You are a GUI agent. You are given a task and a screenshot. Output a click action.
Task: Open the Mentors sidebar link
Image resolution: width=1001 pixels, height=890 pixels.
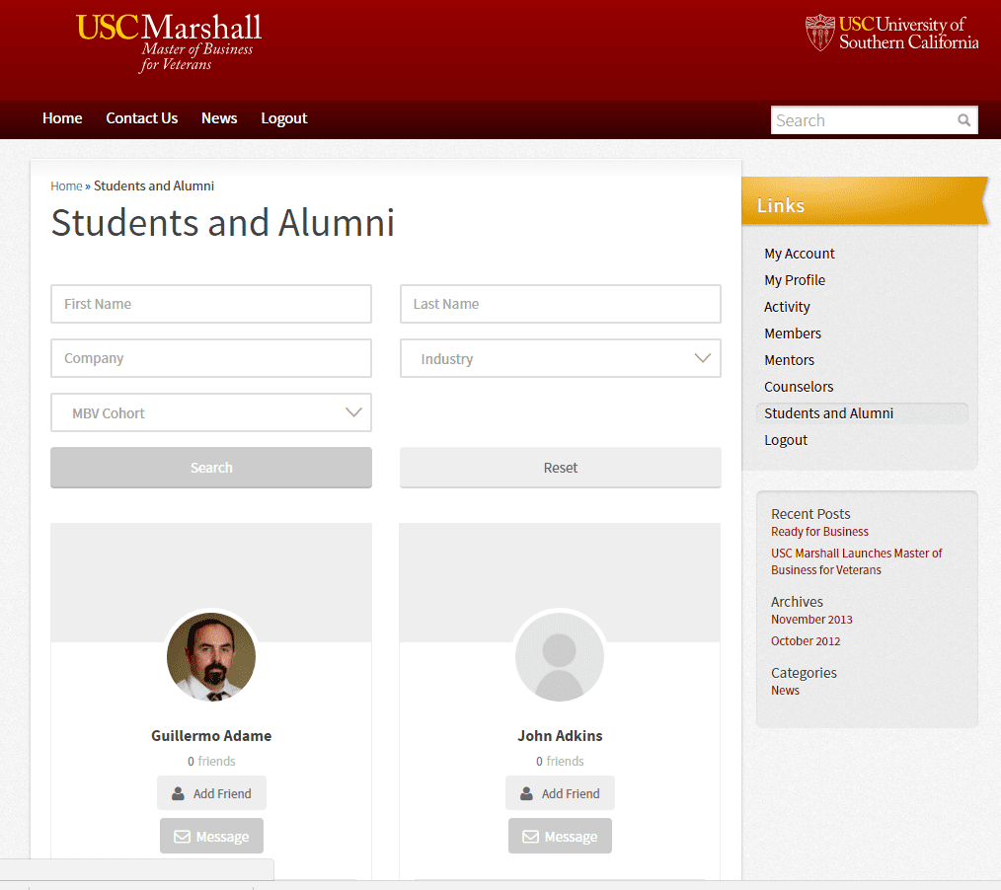pos(789,360)
